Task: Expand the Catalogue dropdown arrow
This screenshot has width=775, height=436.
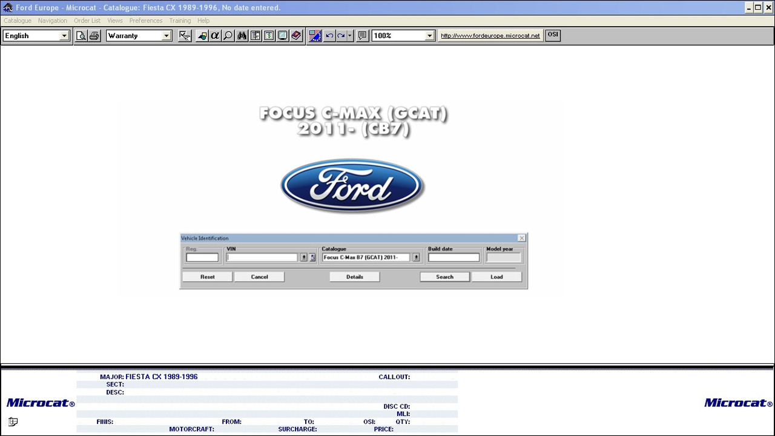Action: [416, 257]
